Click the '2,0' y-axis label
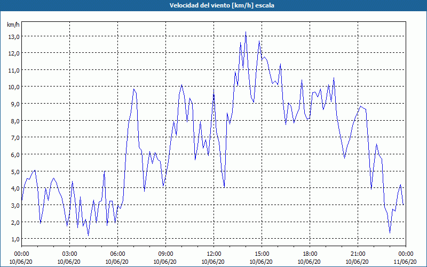 [15, 222]
